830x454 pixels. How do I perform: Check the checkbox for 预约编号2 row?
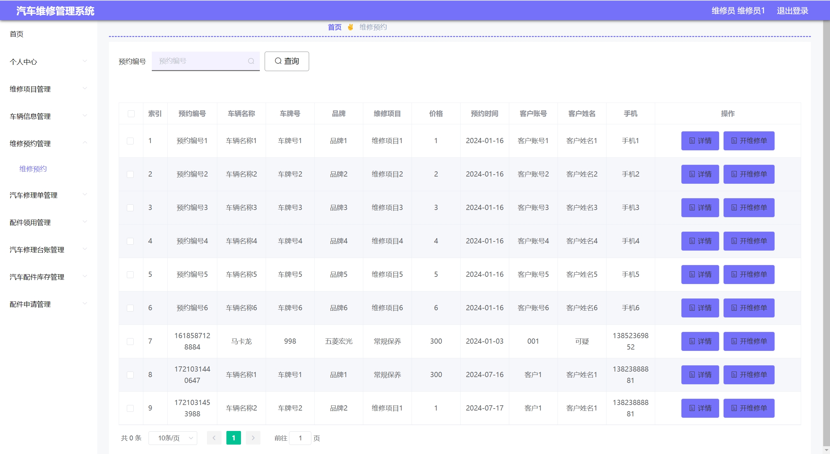130,174
